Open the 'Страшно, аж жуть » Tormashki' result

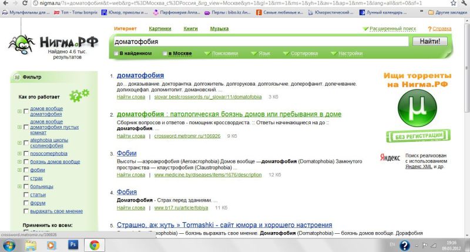click(224, 225)
